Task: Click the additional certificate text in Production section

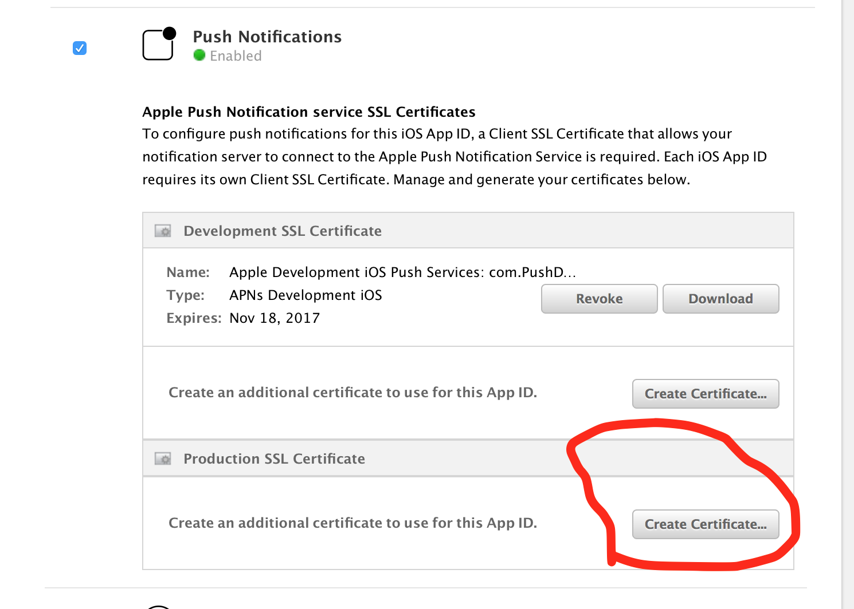Action: click(x=352, y=523)
